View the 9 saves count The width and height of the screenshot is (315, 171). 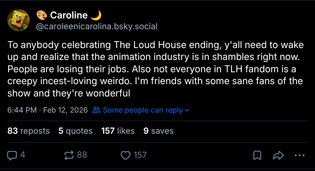(x=158, y=131)
